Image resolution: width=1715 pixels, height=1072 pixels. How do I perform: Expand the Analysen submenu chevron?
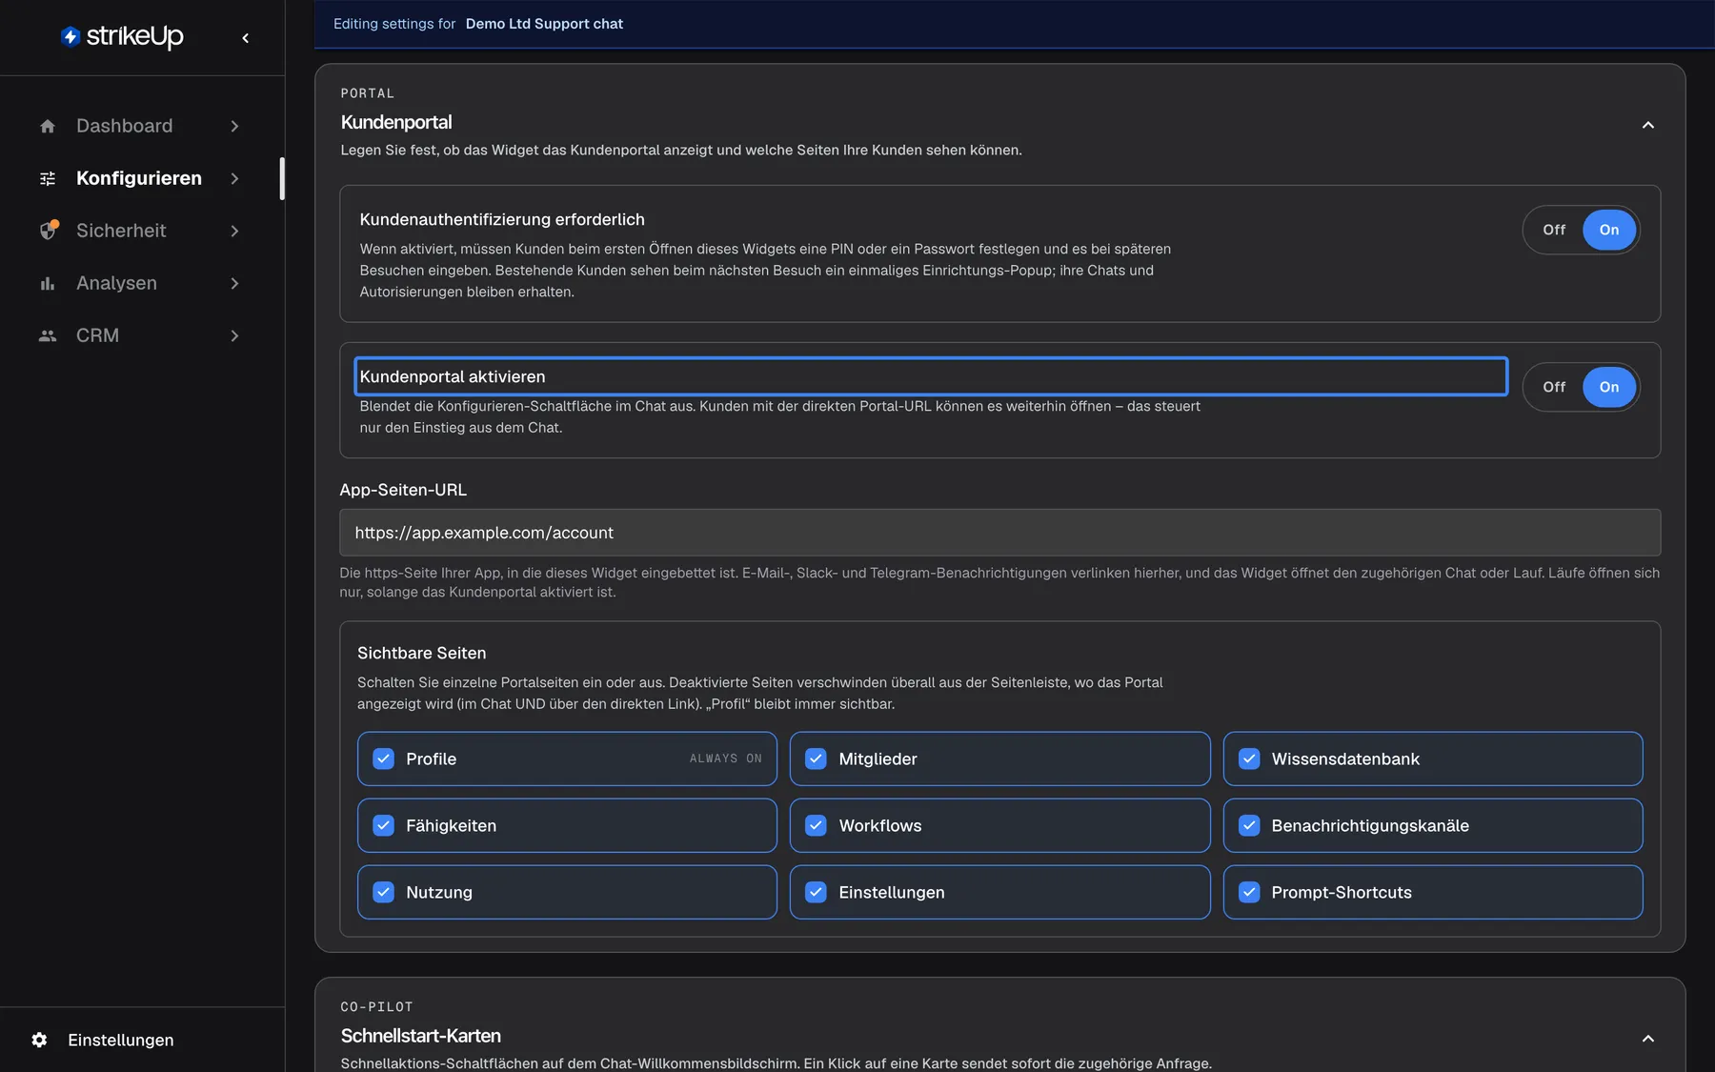tap(234, 283)
